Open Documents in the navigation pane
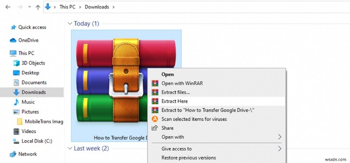The width and height of the screenshot is (350, 163). [x=34, y=83]
